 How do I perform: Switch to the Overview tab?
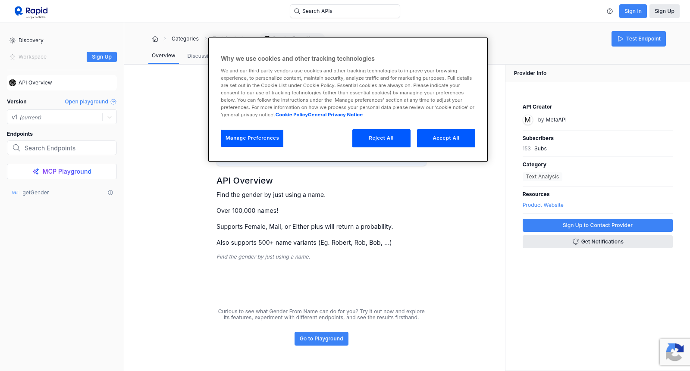pos(163,56)
